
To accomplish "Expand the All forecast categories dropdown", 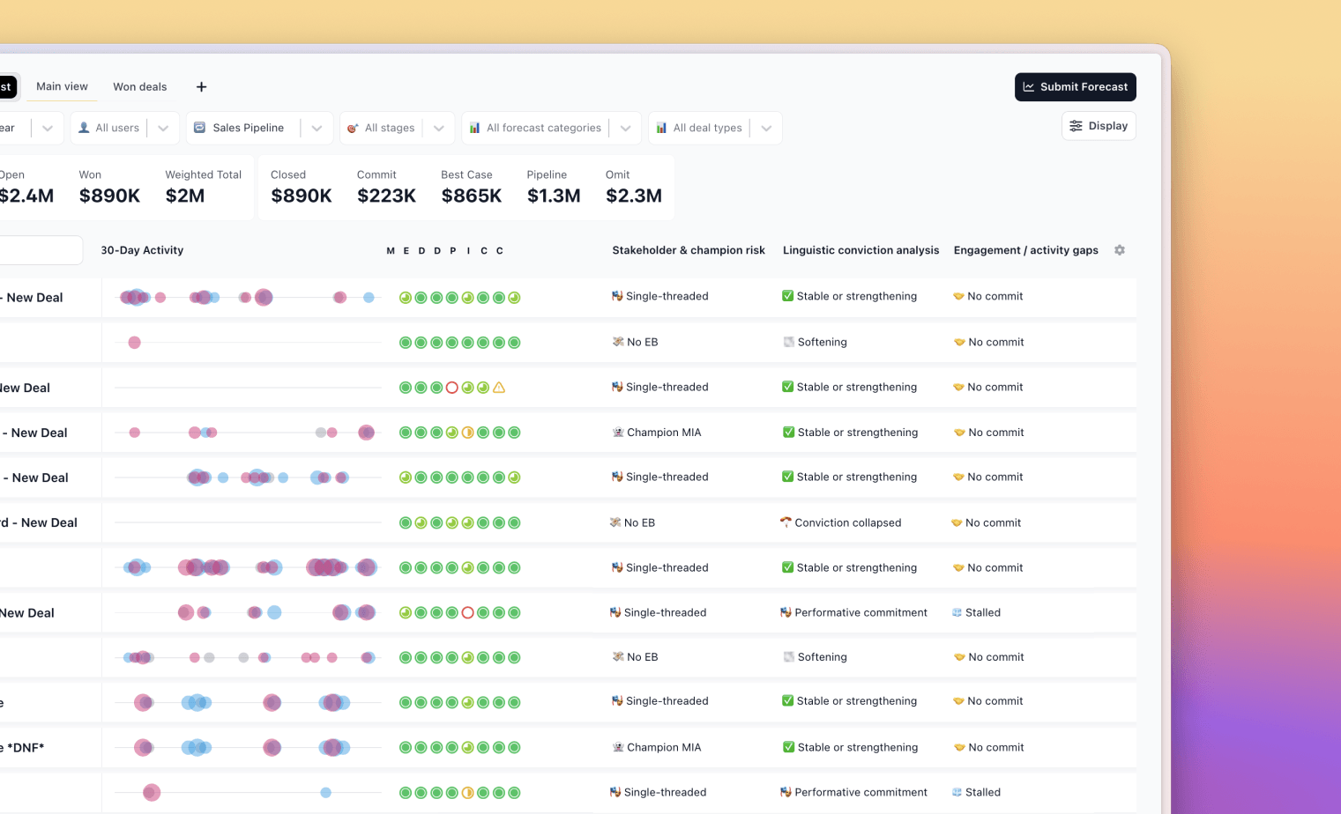I will [x=625, y=128].
